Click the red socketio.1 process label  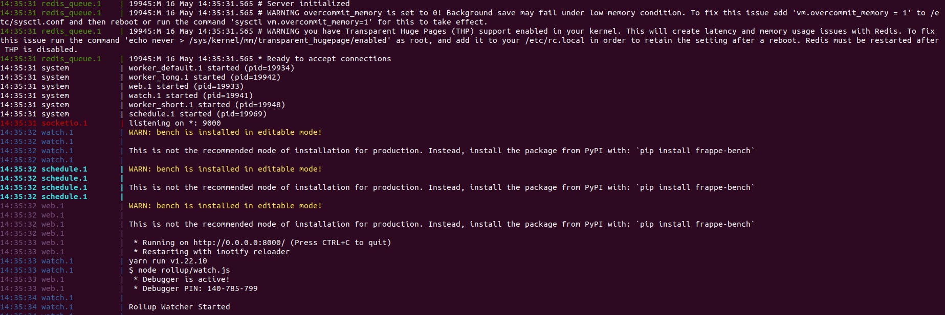[64, 123]
